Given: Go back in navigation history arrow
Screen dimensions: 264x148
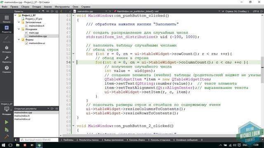Looking at the screenshot, I should point(61,11).
